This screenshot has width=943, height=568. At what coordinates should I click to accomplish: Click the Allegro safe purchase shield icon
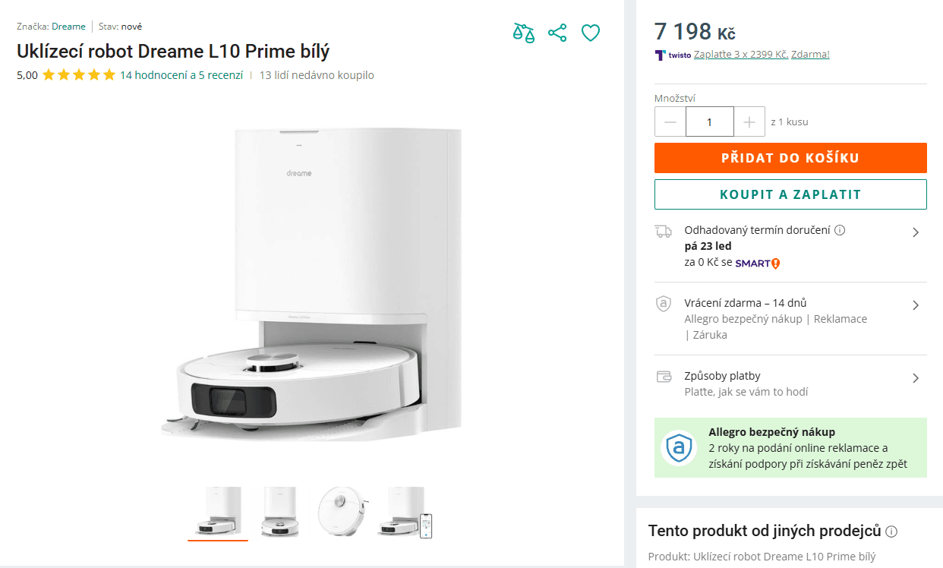pos(679,447)
